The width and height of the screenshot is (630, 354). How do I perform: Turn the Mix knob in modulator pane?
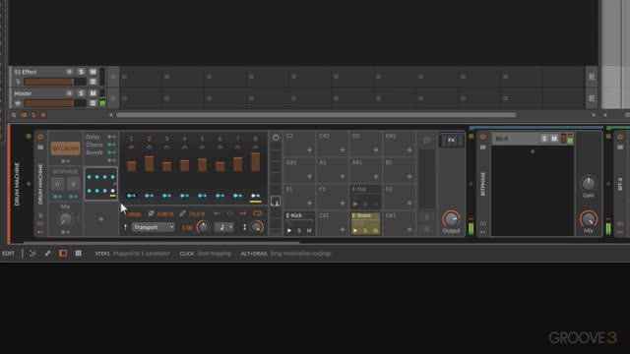click(x=65, y=218)
